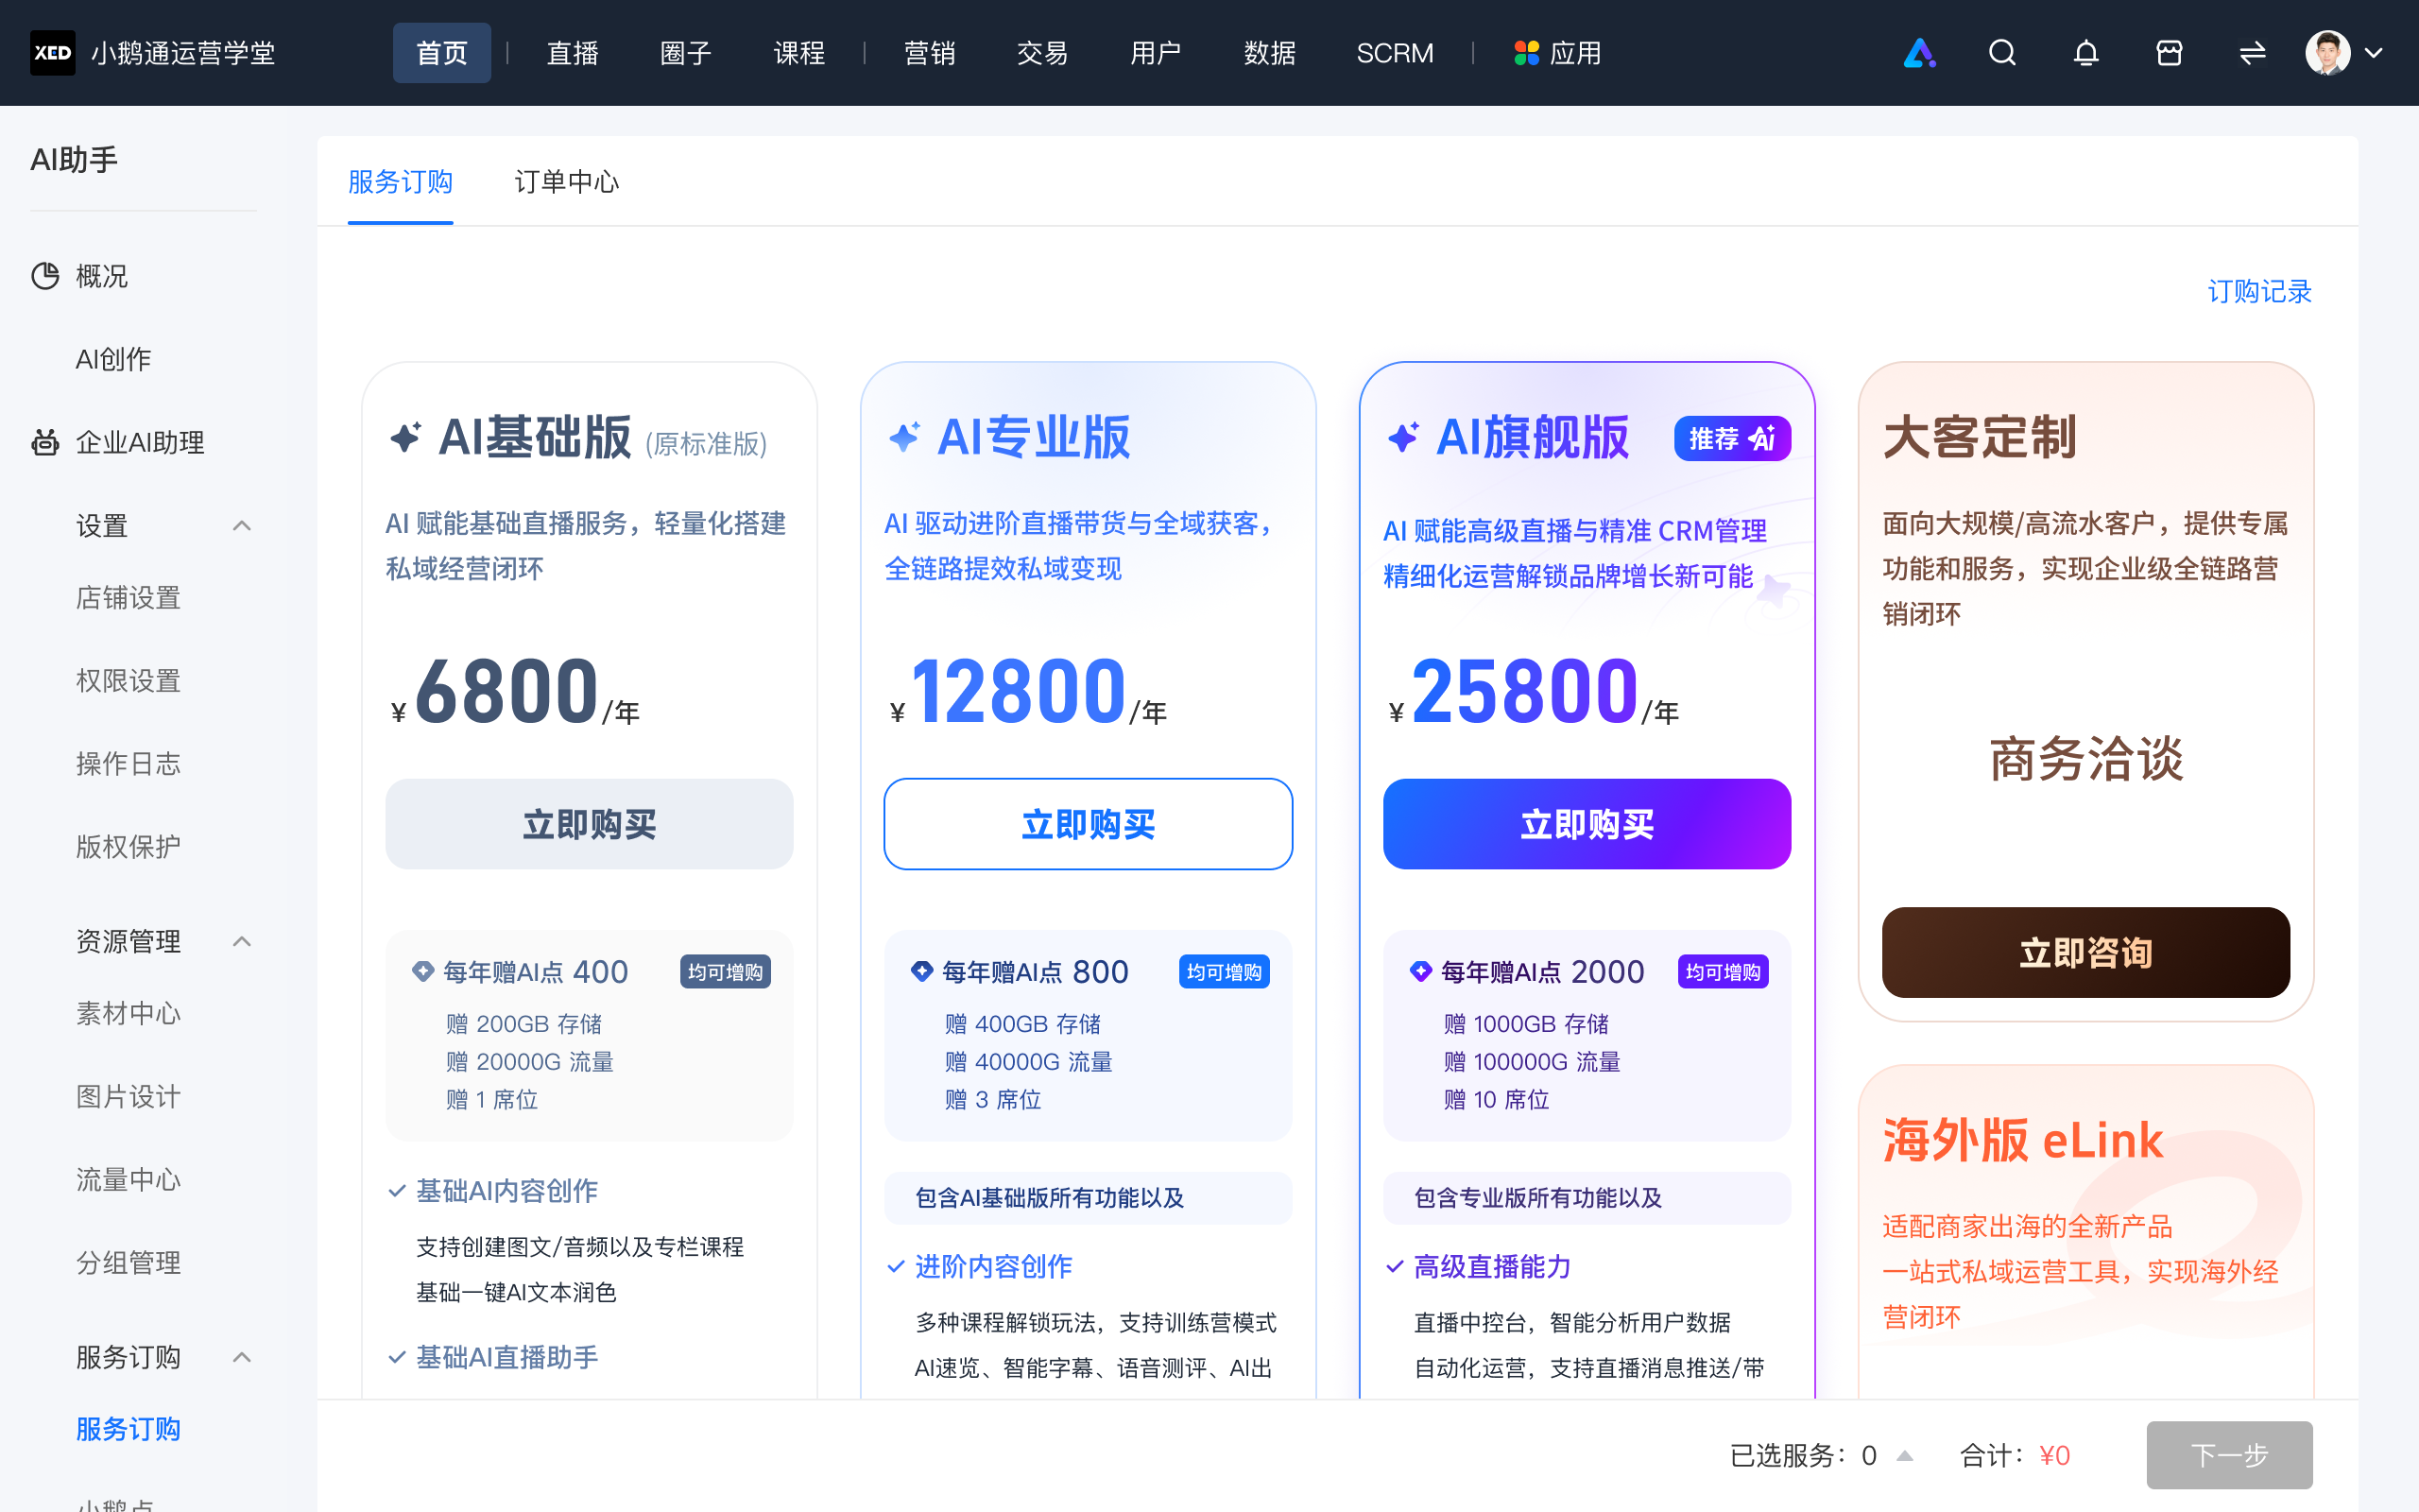
Task: Click the diamond icon beside 每年赠AI点 2000
Action: [1420, 971]
